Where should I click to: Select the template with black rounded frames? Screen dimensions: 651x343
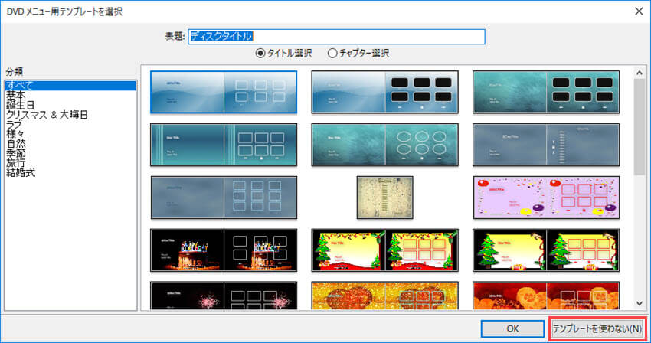pos(384,93)
